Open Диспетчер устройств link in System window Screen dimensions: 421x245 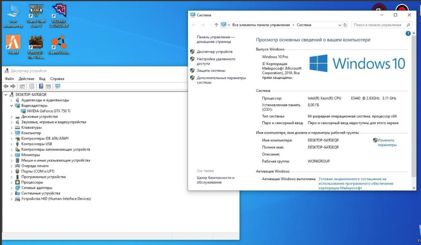pos(215,51)
